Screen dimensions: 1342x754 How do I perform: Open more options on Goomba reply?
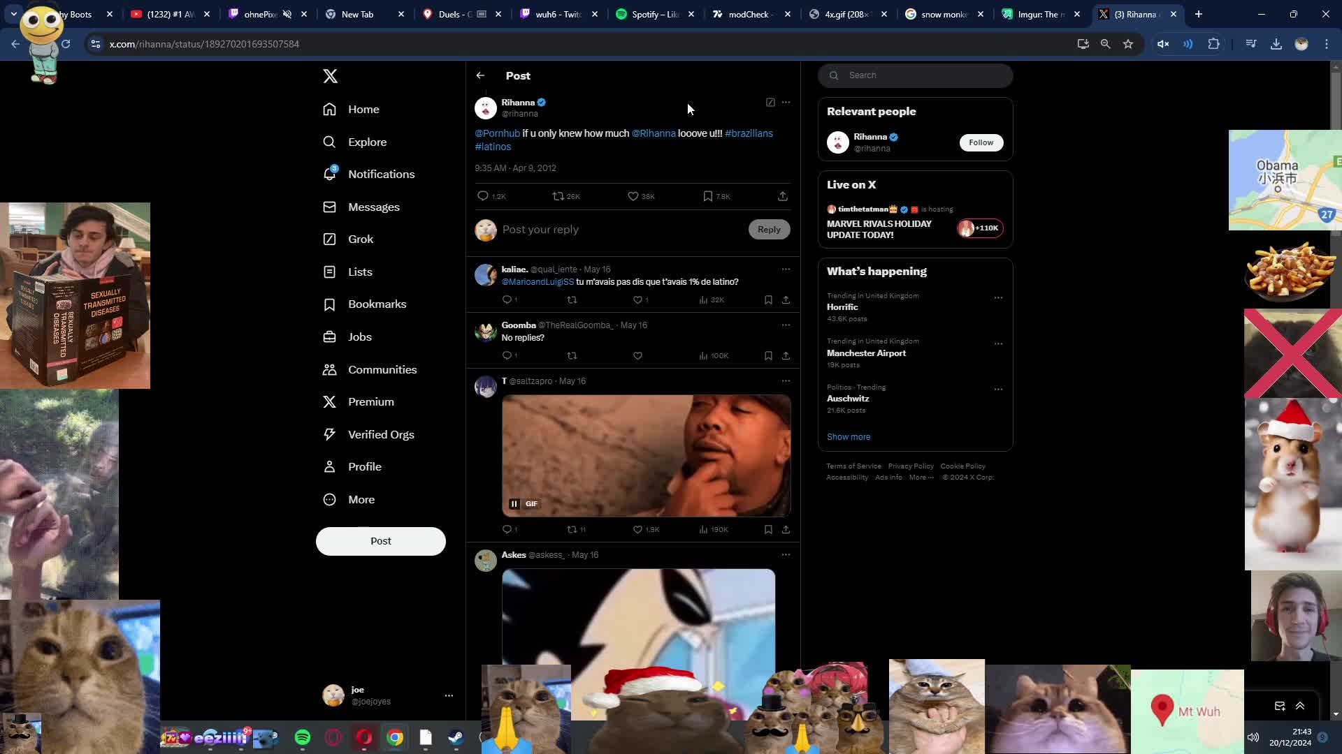786,325
